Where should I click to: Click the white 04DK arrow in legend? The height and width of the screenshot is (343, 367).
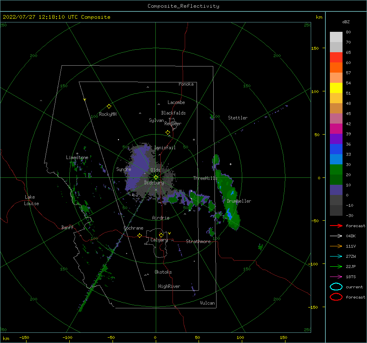point(336,236)
